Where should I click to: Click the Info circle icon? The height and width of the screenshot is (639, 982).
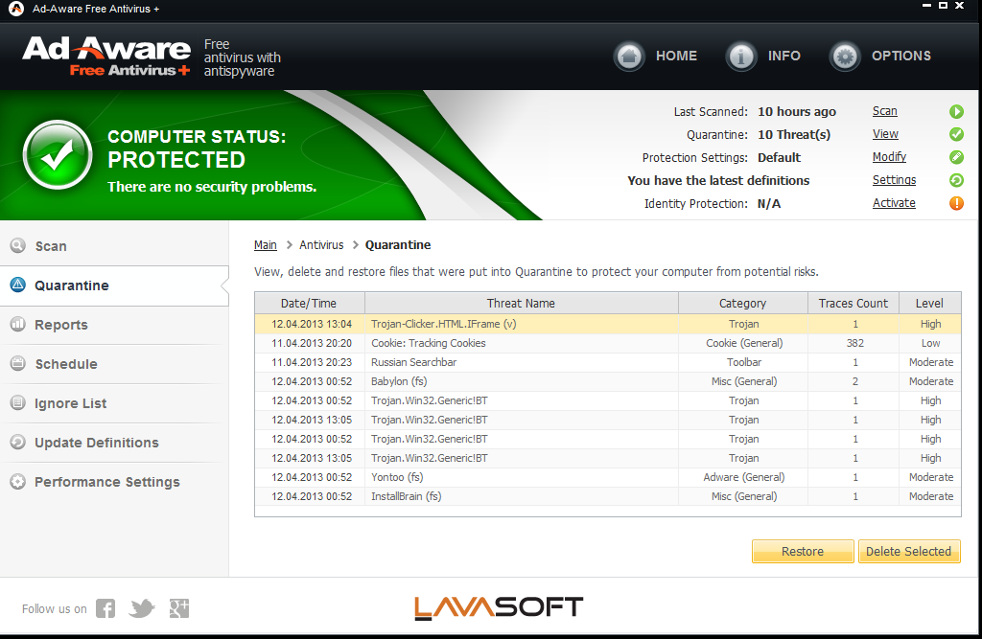tap(741, 57)
